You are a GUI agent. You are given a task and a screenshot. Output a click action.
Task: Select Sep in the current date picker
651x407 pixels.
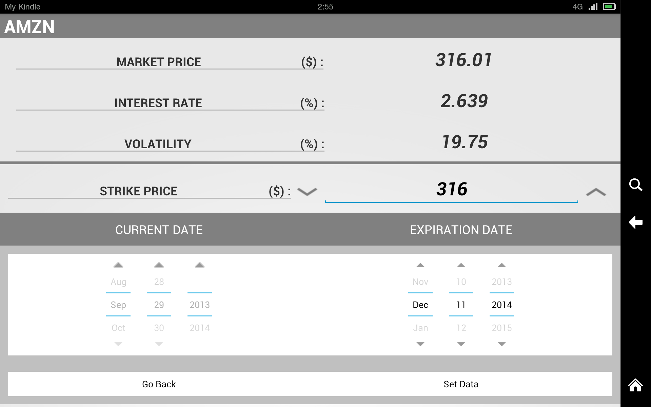[x=118, y=305]
